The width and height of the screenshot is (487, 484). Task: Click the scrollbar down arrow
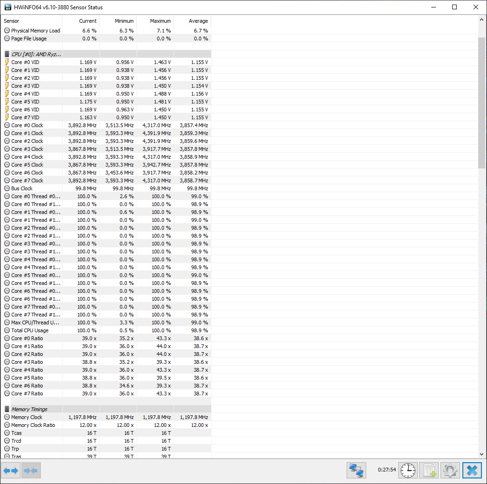click(482, 454)
